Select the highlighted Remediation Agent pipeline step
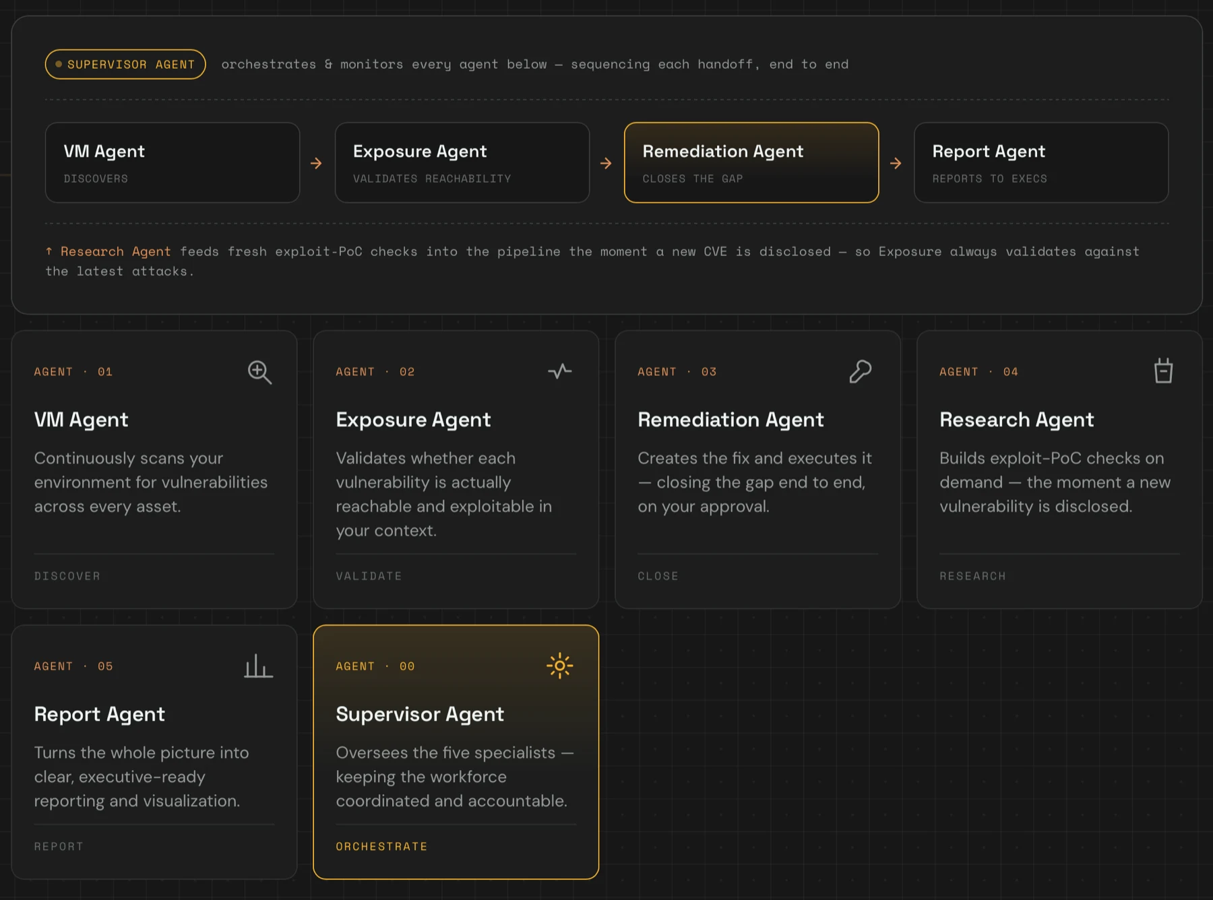 point(751,162)
